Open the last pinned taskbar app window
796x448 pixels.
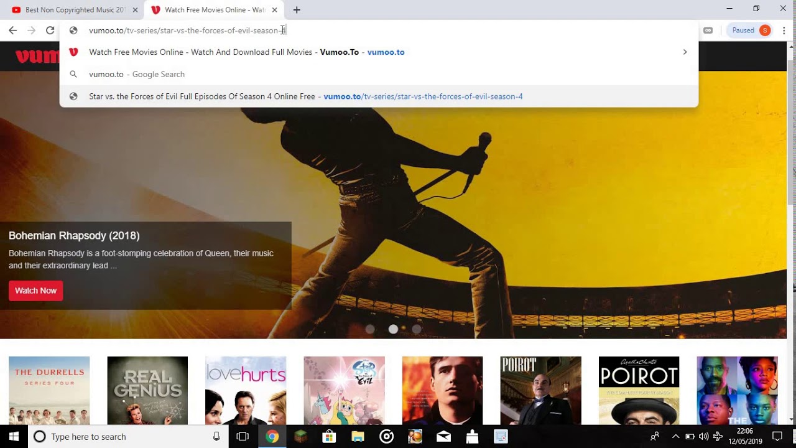[x=501, y=437]
